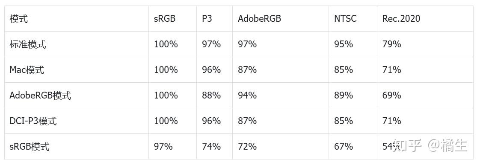
Task: Select the Rec.2020 column header
Action: 401,19
